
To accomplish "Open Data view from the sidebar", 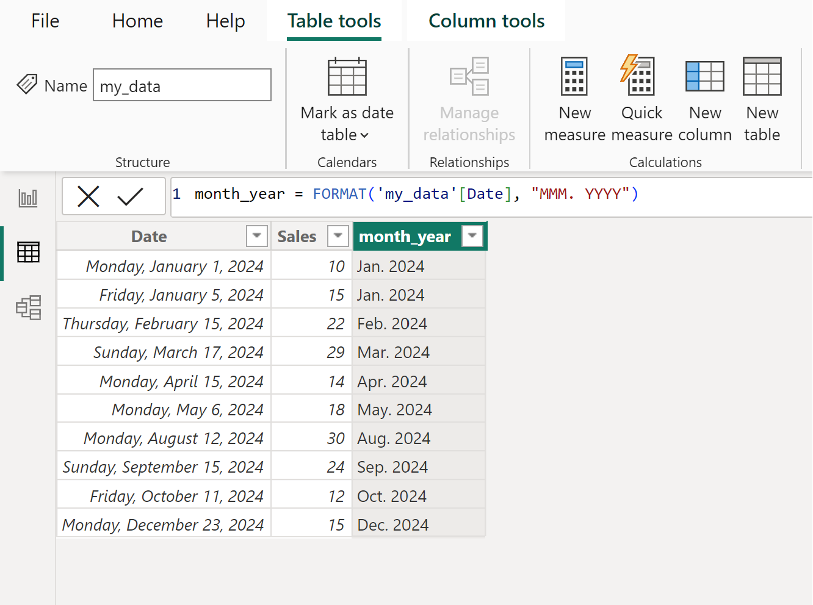I will [x=28, y=252].
